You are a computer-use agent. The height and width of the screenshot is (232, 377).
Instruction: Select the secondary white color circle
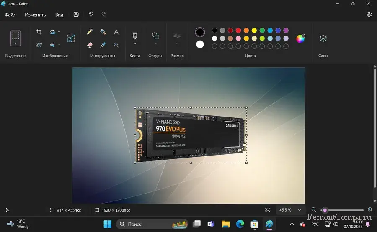click(x=200, y=44)
